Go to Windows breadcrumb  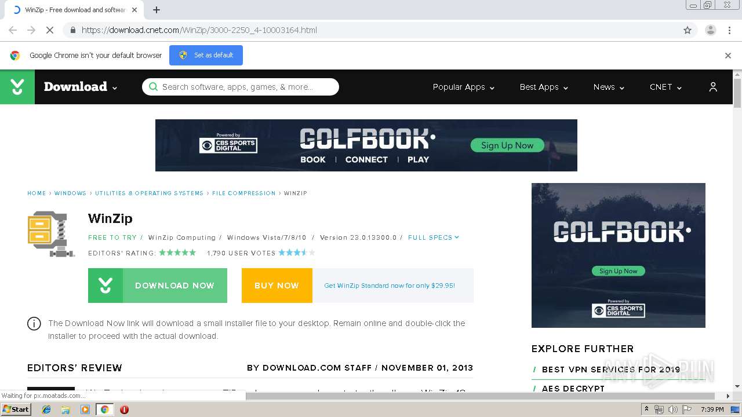click(70, 193)
